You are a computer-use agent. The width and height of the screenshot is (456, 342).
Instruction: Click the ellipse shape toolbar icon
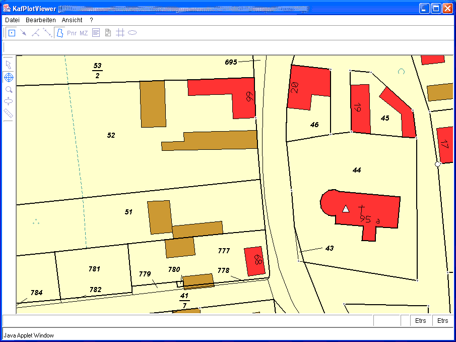click(x=132, y=33)
